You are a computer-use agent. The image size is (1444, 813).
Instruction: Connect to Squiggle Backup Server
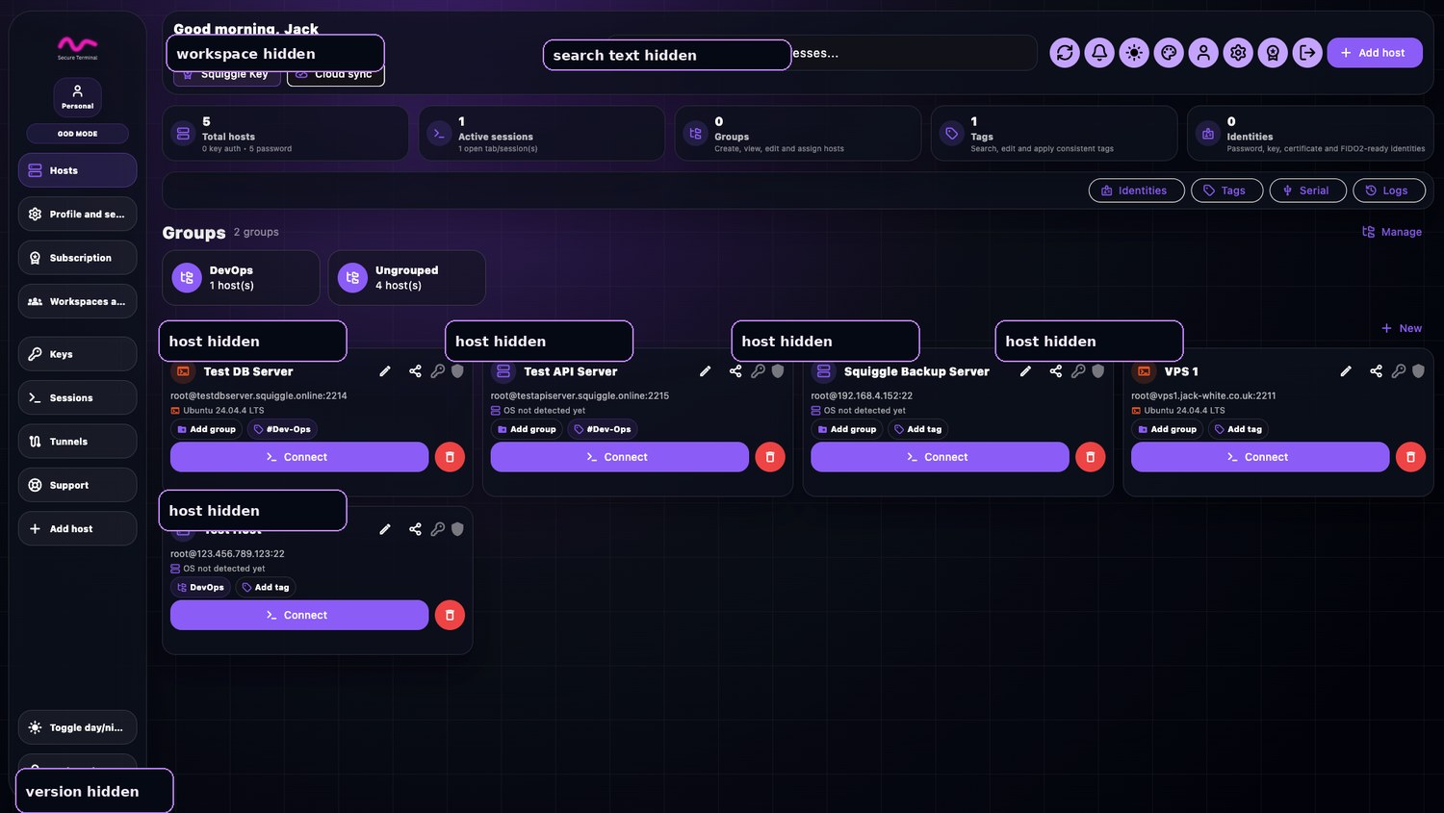(940, 457)
